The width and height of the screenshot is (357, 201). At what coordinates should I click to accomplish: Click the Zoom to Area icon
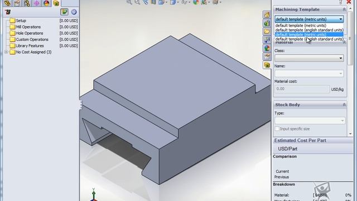click(x=137, y=2)
